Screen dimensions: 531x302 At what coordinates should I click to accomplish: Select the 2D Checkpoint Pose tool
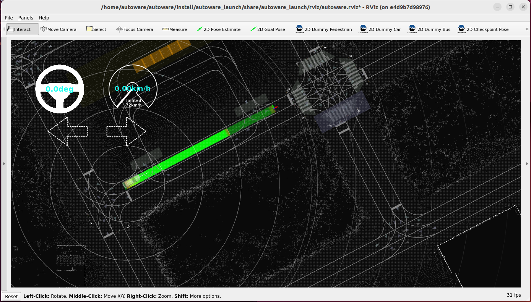click(483, 29)
